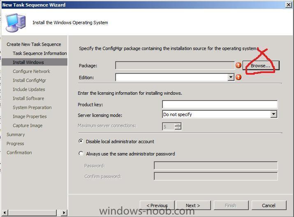294x217 pixels.
Task: Select Install ConfigMgr step
Action: pyautogui.click(x=30, y=80)
